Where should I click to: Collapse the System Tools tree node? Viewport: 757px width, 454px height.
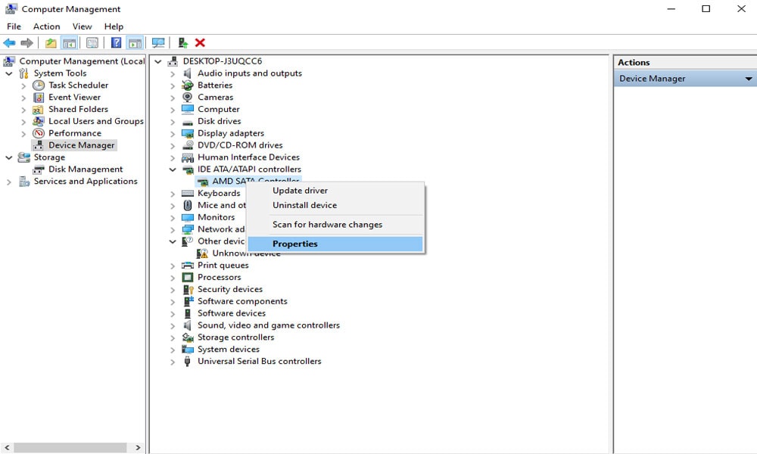click(x=8, y=73)
